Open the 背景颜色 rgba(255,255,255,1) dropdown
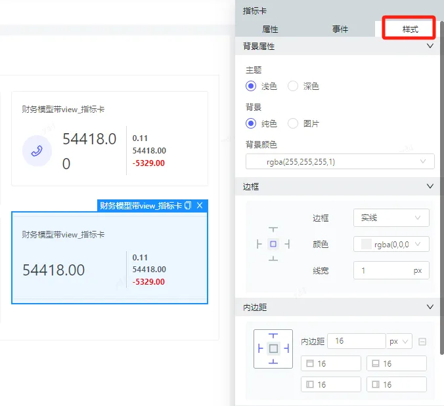 pyautogui.click(x=340, y=161)
